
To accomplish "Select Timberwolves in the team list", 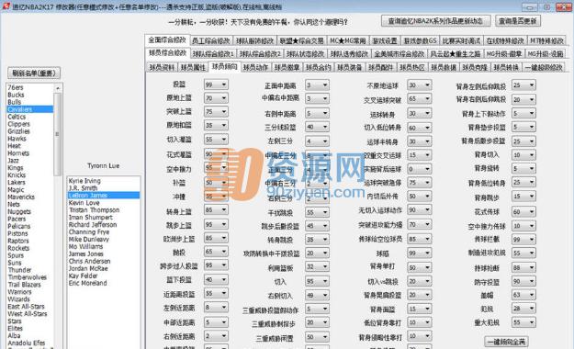I will click(30, 277).
